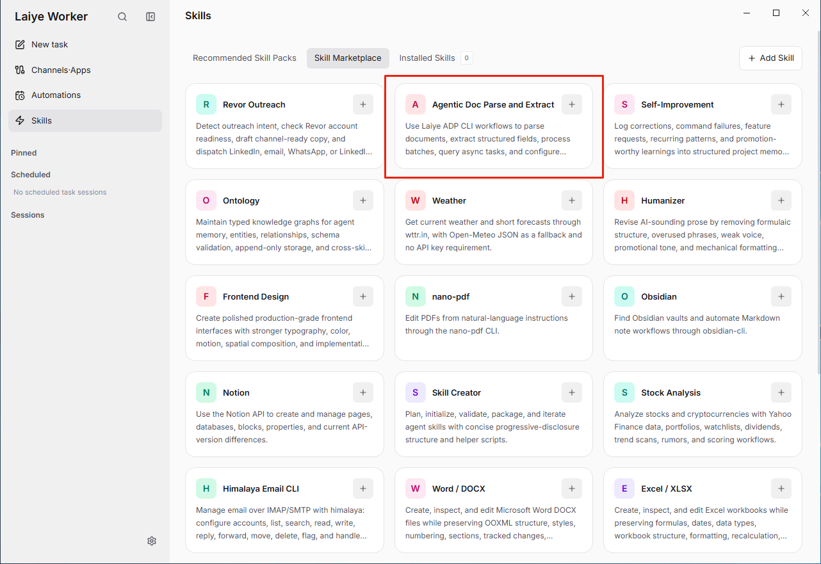This screenshot has width=821, height=564.
Task: Add the Humanizer skill with its plus
Action: point(781,200)
